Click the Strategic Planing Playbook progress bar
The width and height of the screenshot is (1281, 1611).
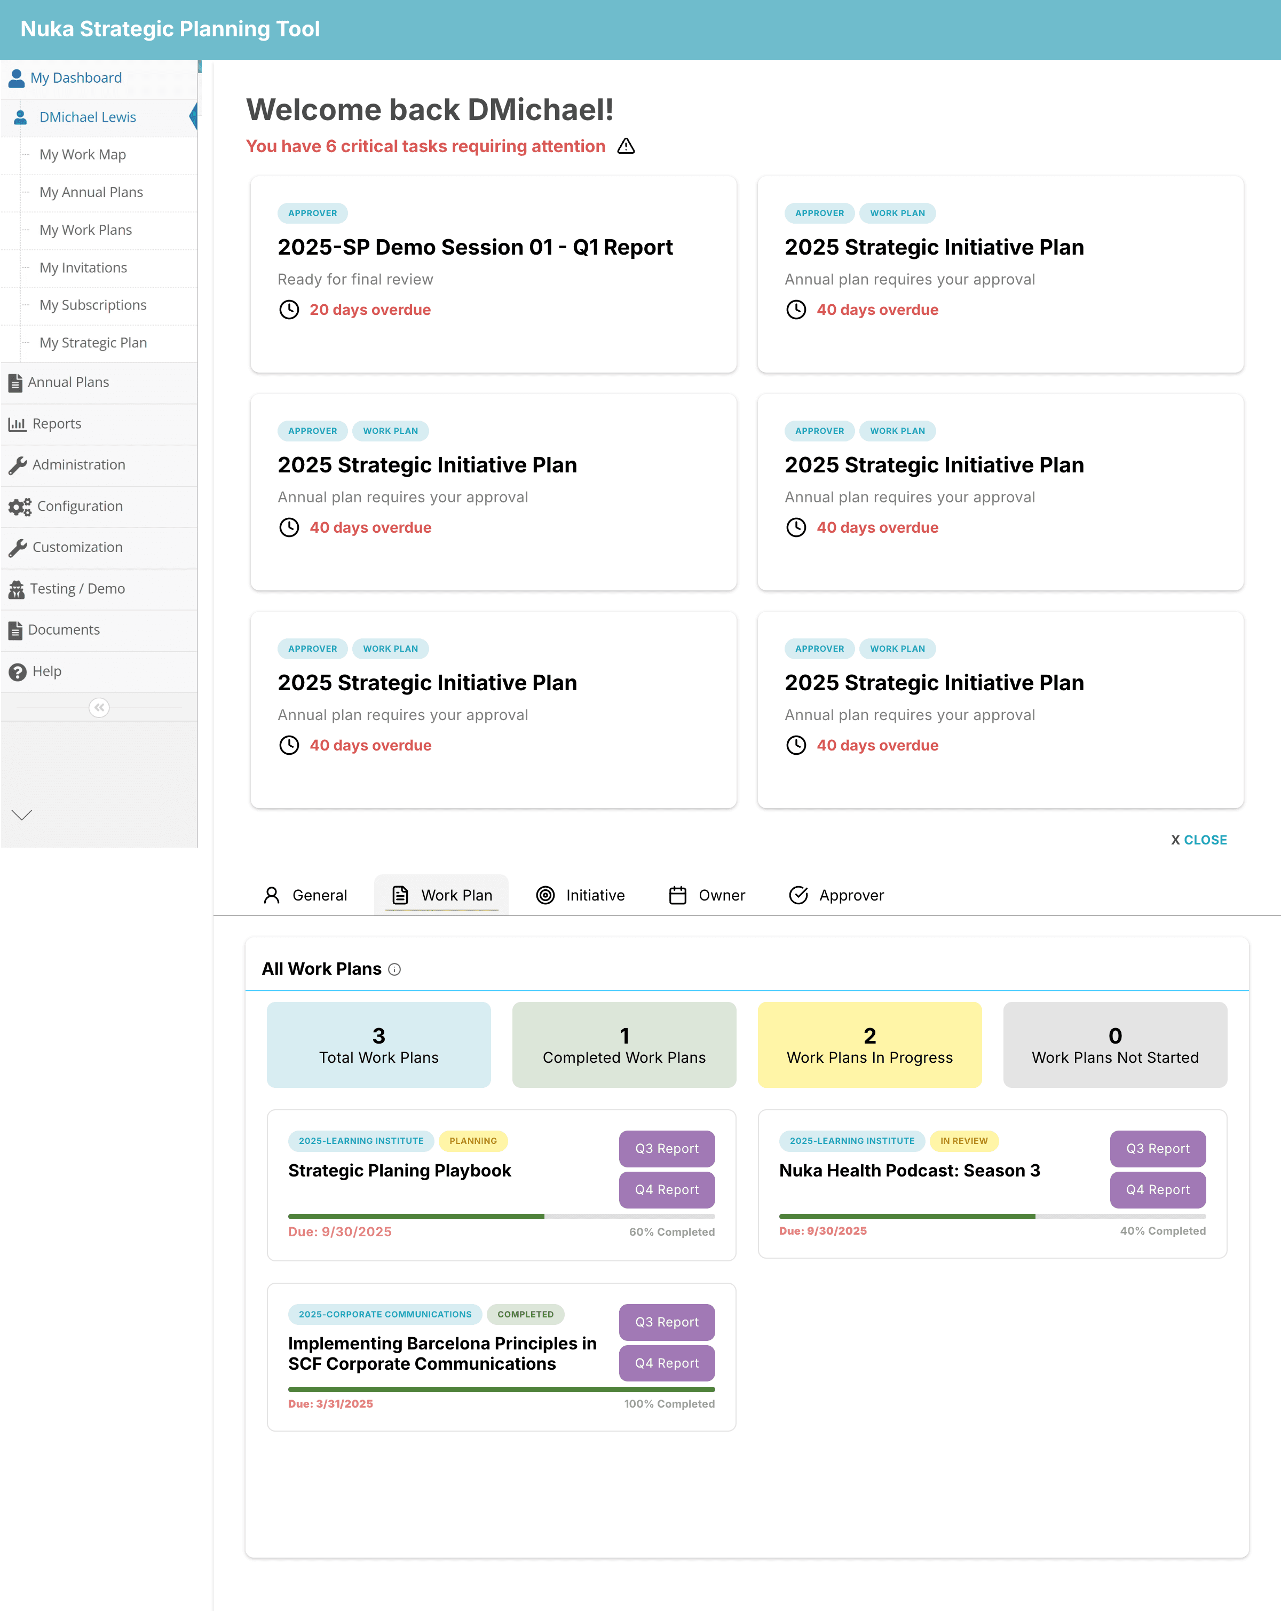point(501,1217)
